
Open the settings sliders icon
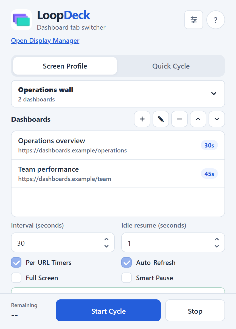coord(194,20)
